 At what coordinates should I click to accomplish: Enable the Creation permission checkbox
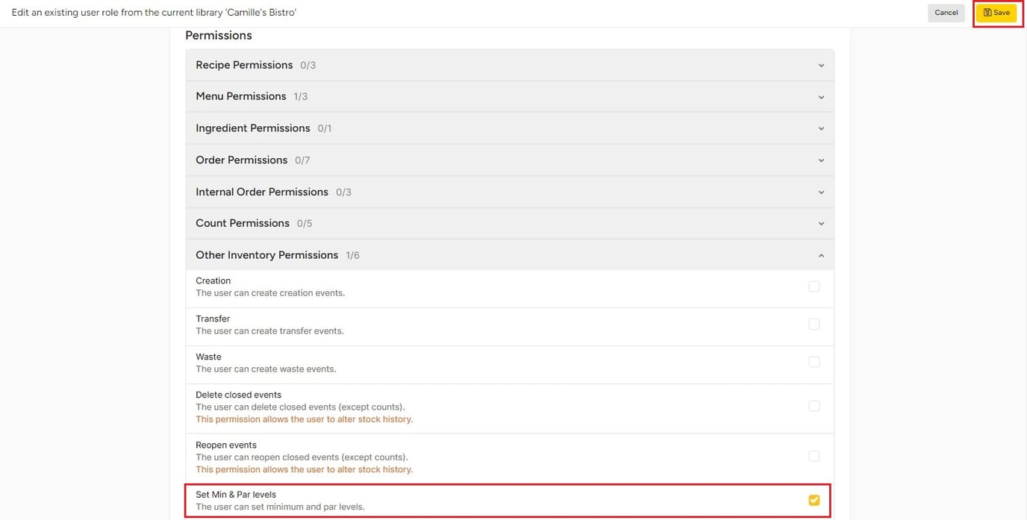pos(814,286)
